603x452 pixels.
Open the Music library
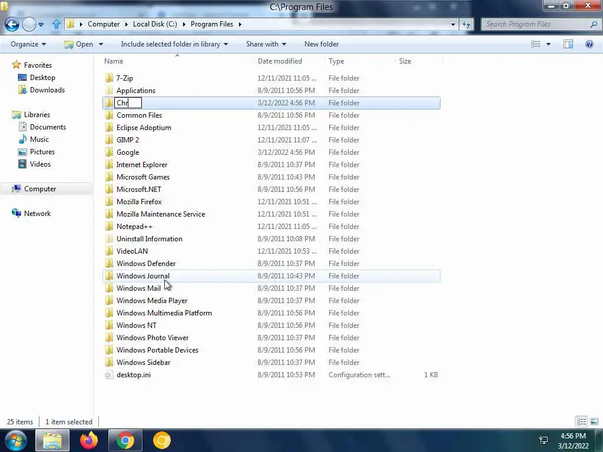39,139
